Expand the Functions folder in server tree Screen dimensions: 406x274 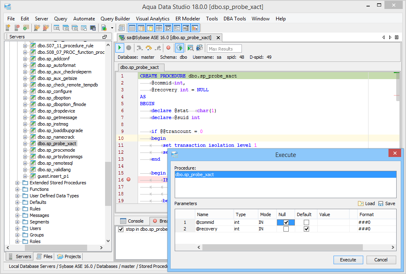[x=18, y=189]
